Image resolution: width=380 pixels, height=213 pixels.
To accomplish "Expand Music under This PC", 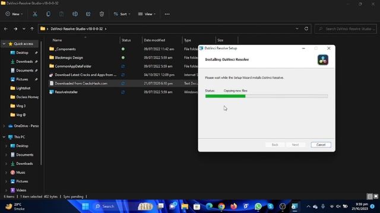I will click(x=6, y=172).
